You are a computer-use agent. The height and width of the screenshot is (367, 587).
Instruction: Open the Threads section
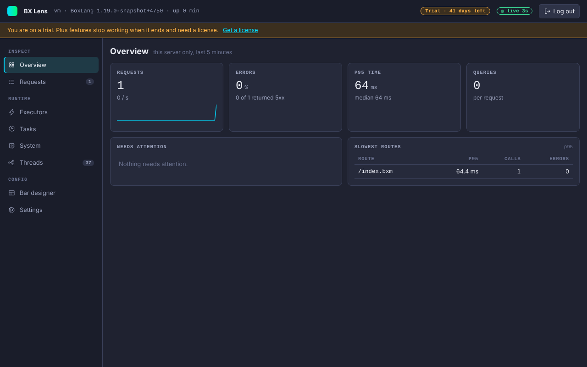coord(51,162)
